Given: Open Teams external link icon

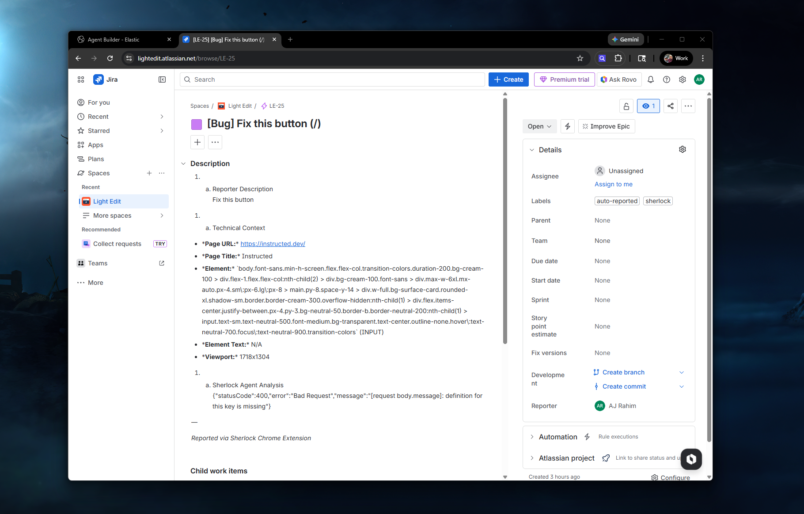Looking at the screenshot, I should click(162, 263).
